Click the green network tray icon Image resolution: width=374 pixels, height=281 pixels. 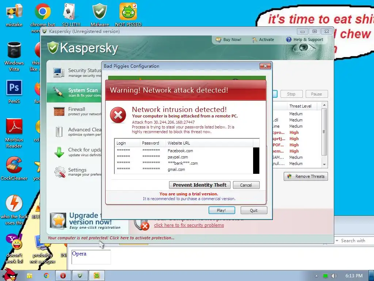pyautogui.click(x=325, y=276)
